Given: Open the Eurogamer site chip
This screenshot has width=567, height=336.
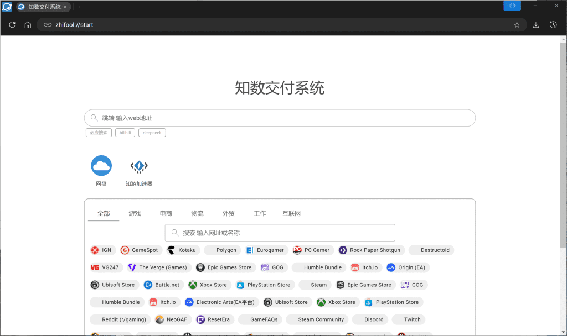Looking at the screenshot, I should click(266, 250).
